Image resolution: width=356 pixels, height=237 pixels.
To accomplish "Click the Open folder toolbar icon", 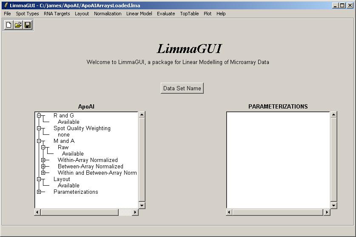I will (18, 25).
